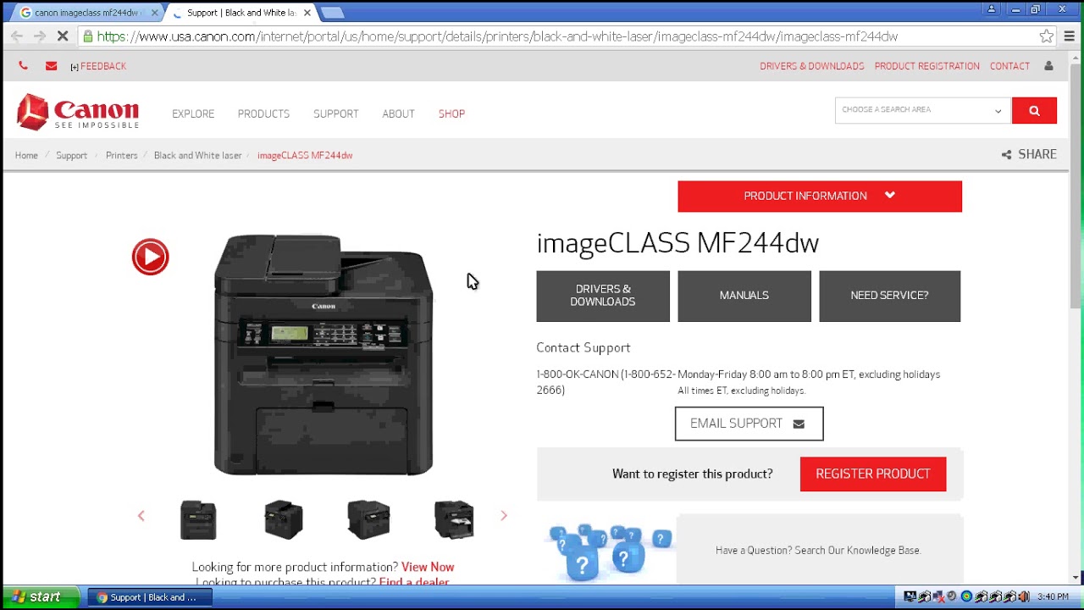Click the browser address bar URL

click(497, 36)
